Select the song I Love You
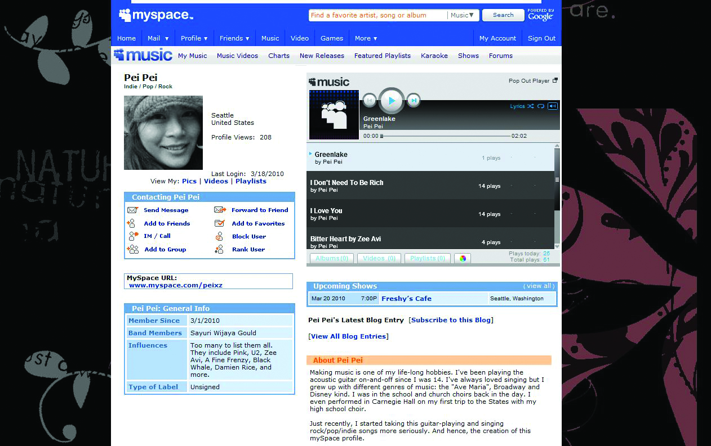The height and width of the screenshot is (446, 711). (x=430, y=214)
